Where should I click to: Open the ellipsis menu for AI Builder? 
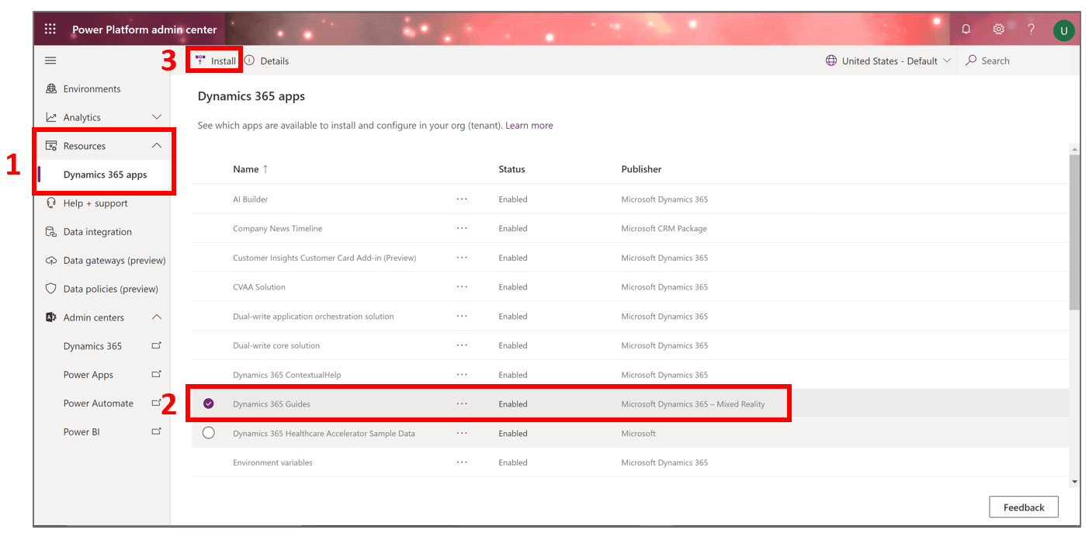click(x=462, y=199)
